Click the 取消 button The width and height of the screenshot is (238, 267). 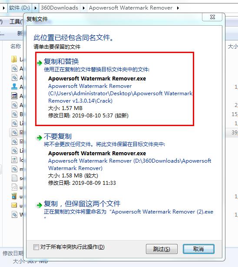tap(198, 249)
